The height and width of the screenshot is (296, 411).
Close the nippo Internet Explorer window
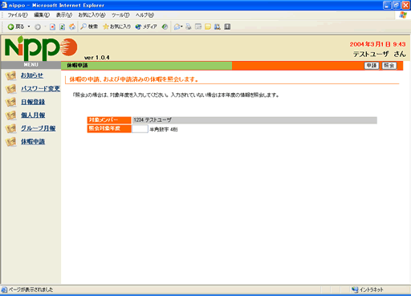[x=406, y=5]
